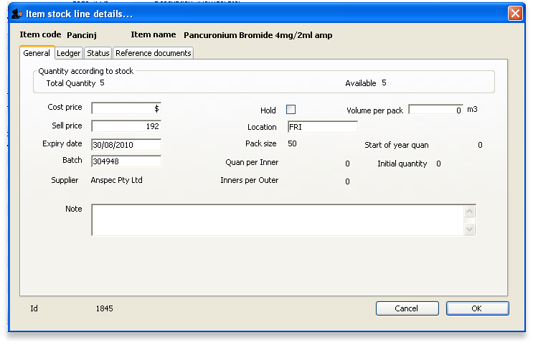Viewport: 533px width, 345px height.
Task: Click into the Batch number field
Action: [126, 161]
